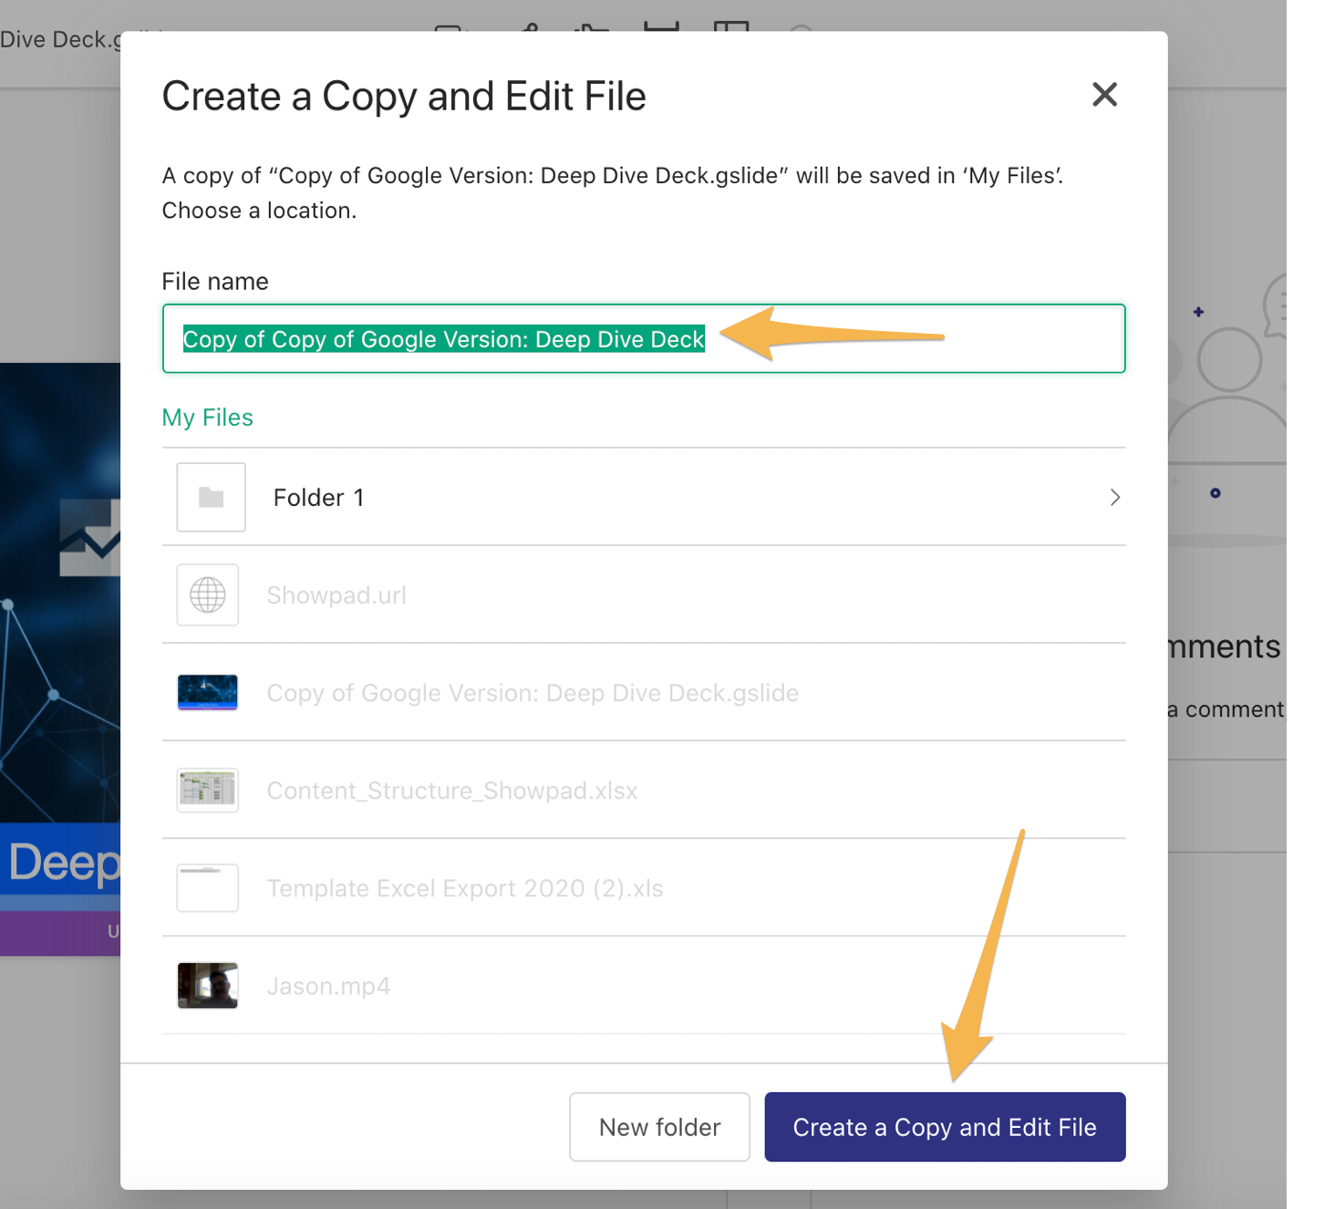
Task: Click the Content_Structure_Showpad.xlsx spreadsheet thumbnail
Action: click(208, 790)
